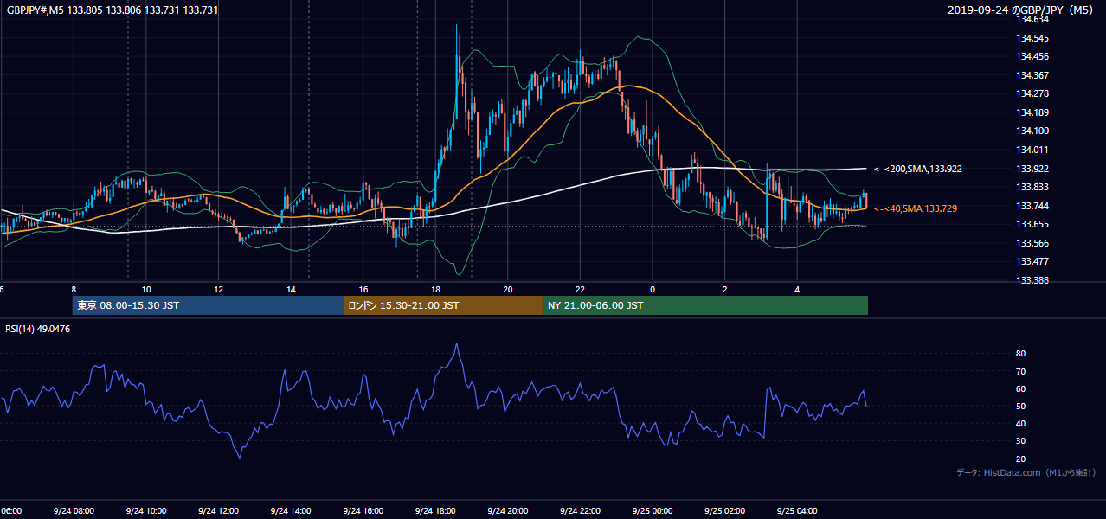The height and width of the screenshot is (519, 1106).
Task: Click the HistData.com data source credit
Action: coord(1026,472)
